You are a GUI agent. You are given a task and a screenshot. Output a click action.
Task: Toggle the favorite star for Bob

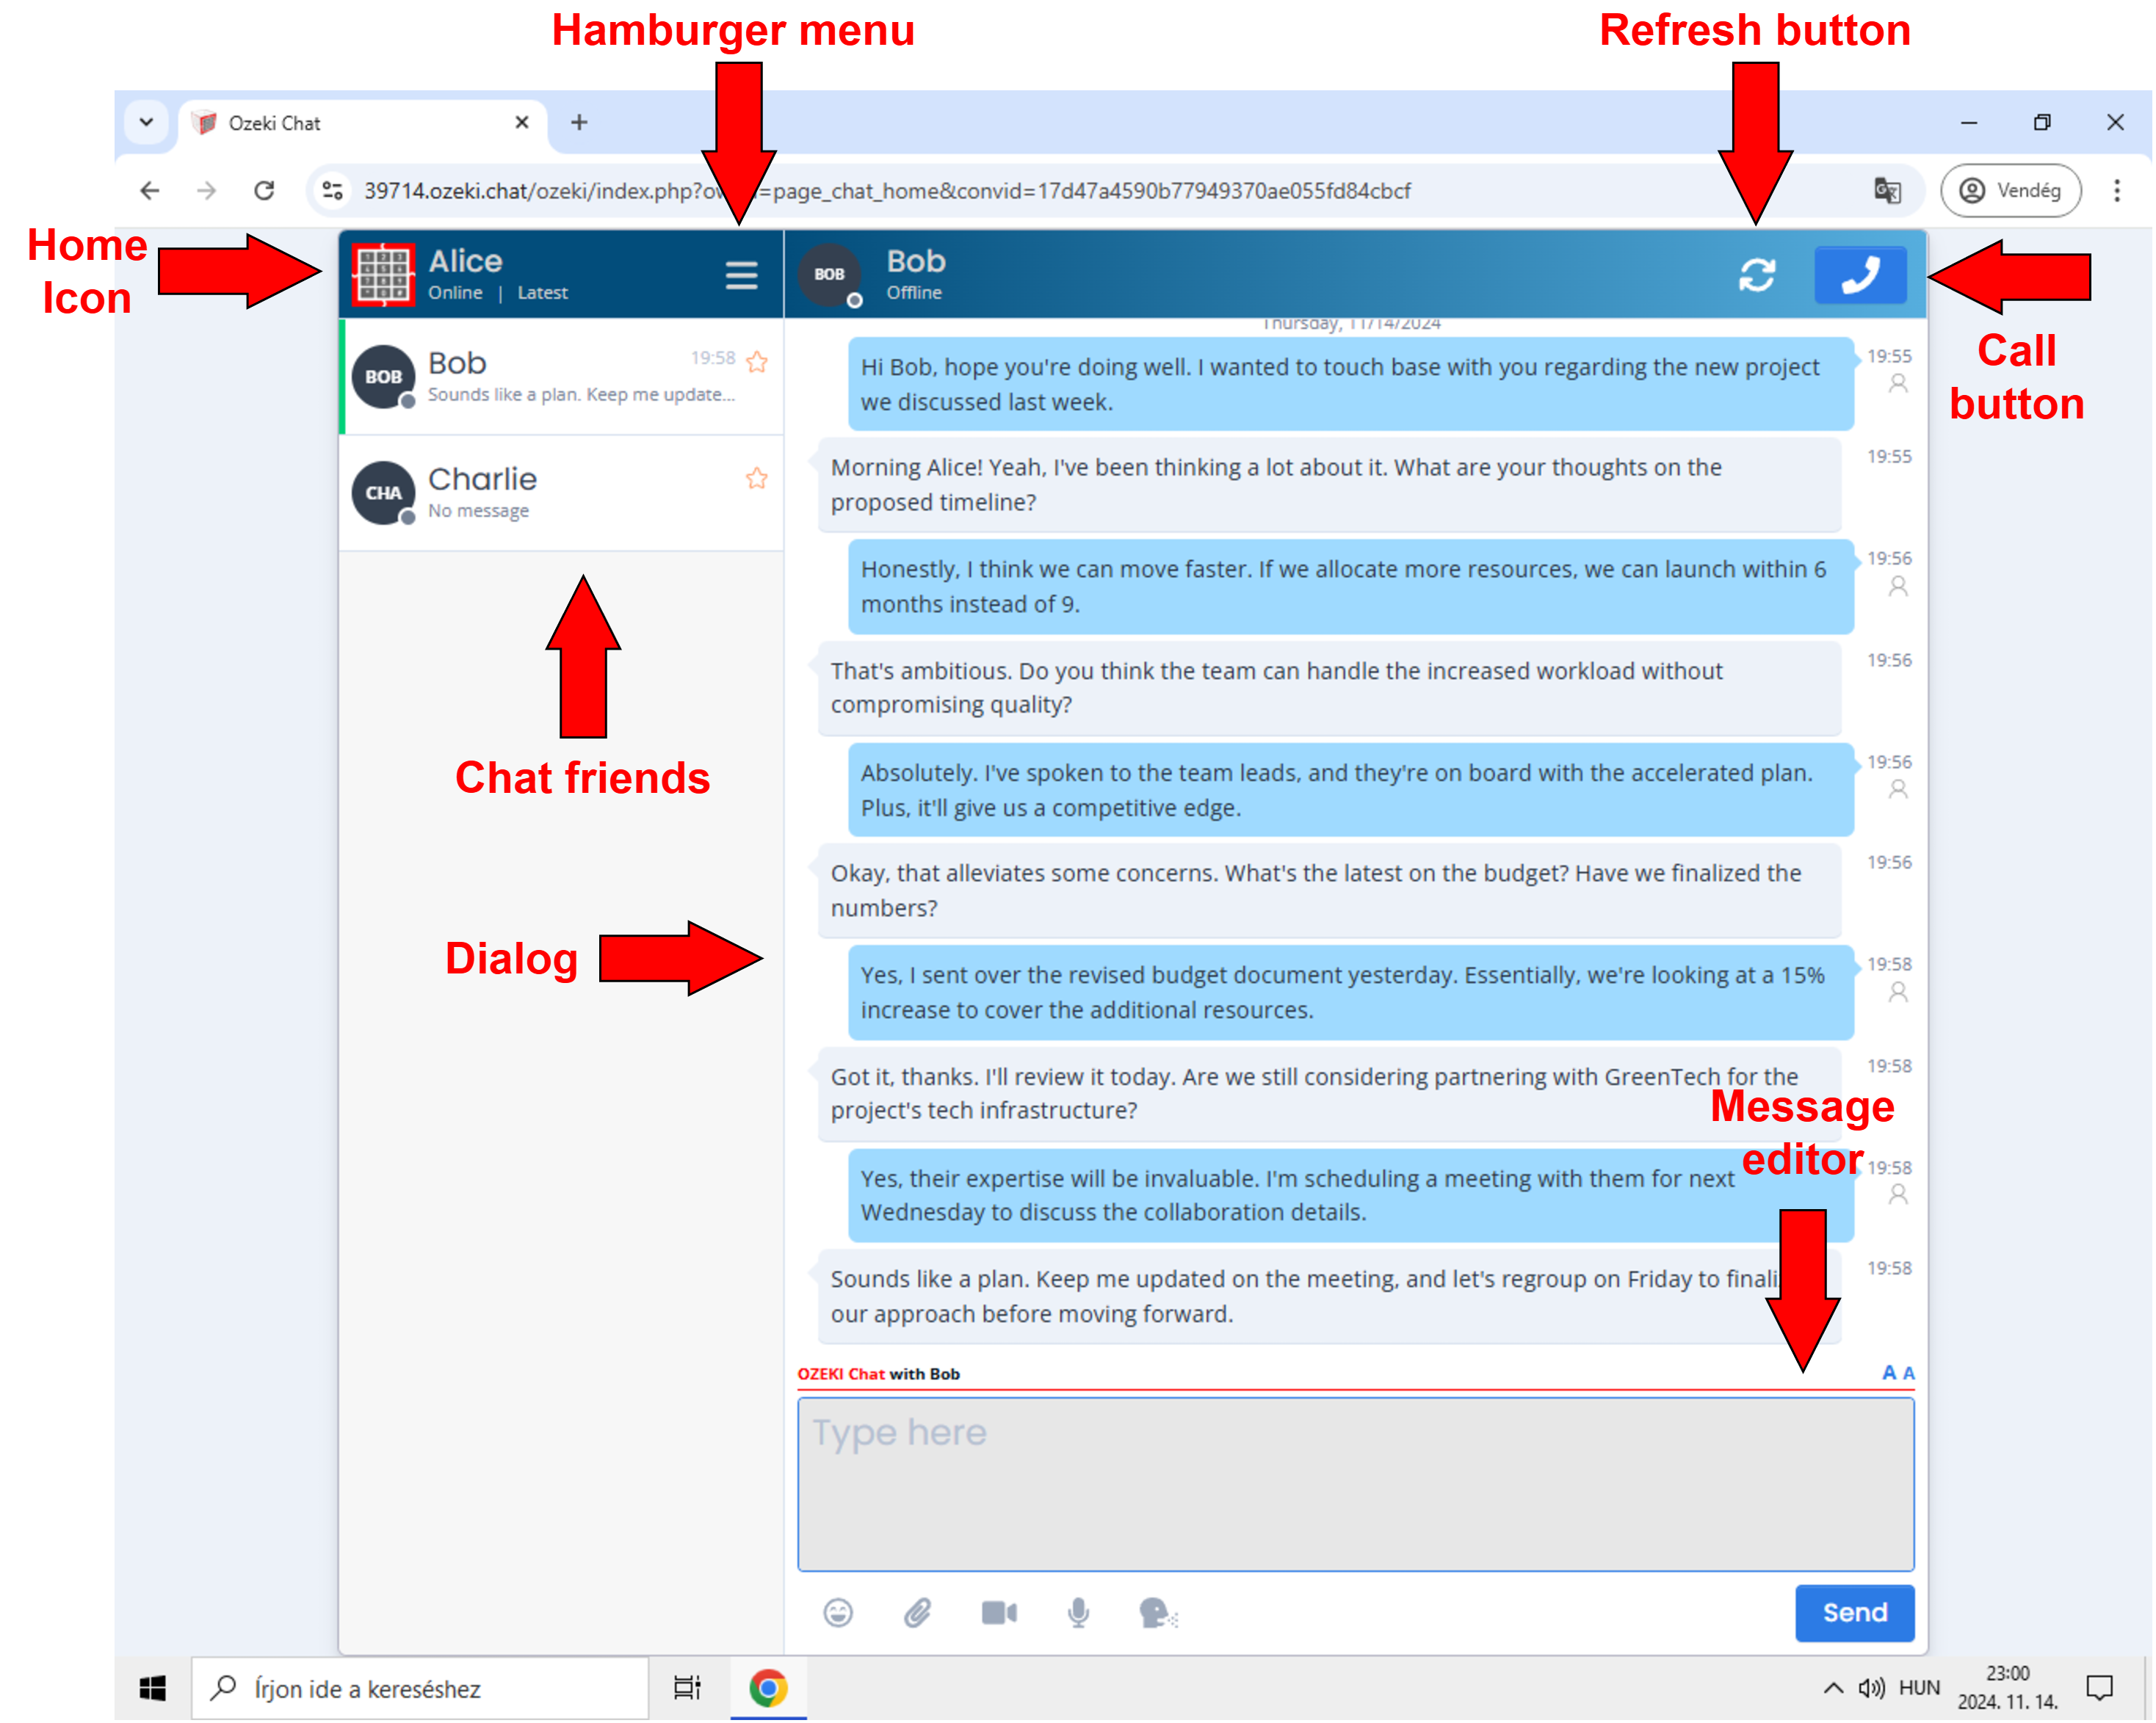(757, 361)
